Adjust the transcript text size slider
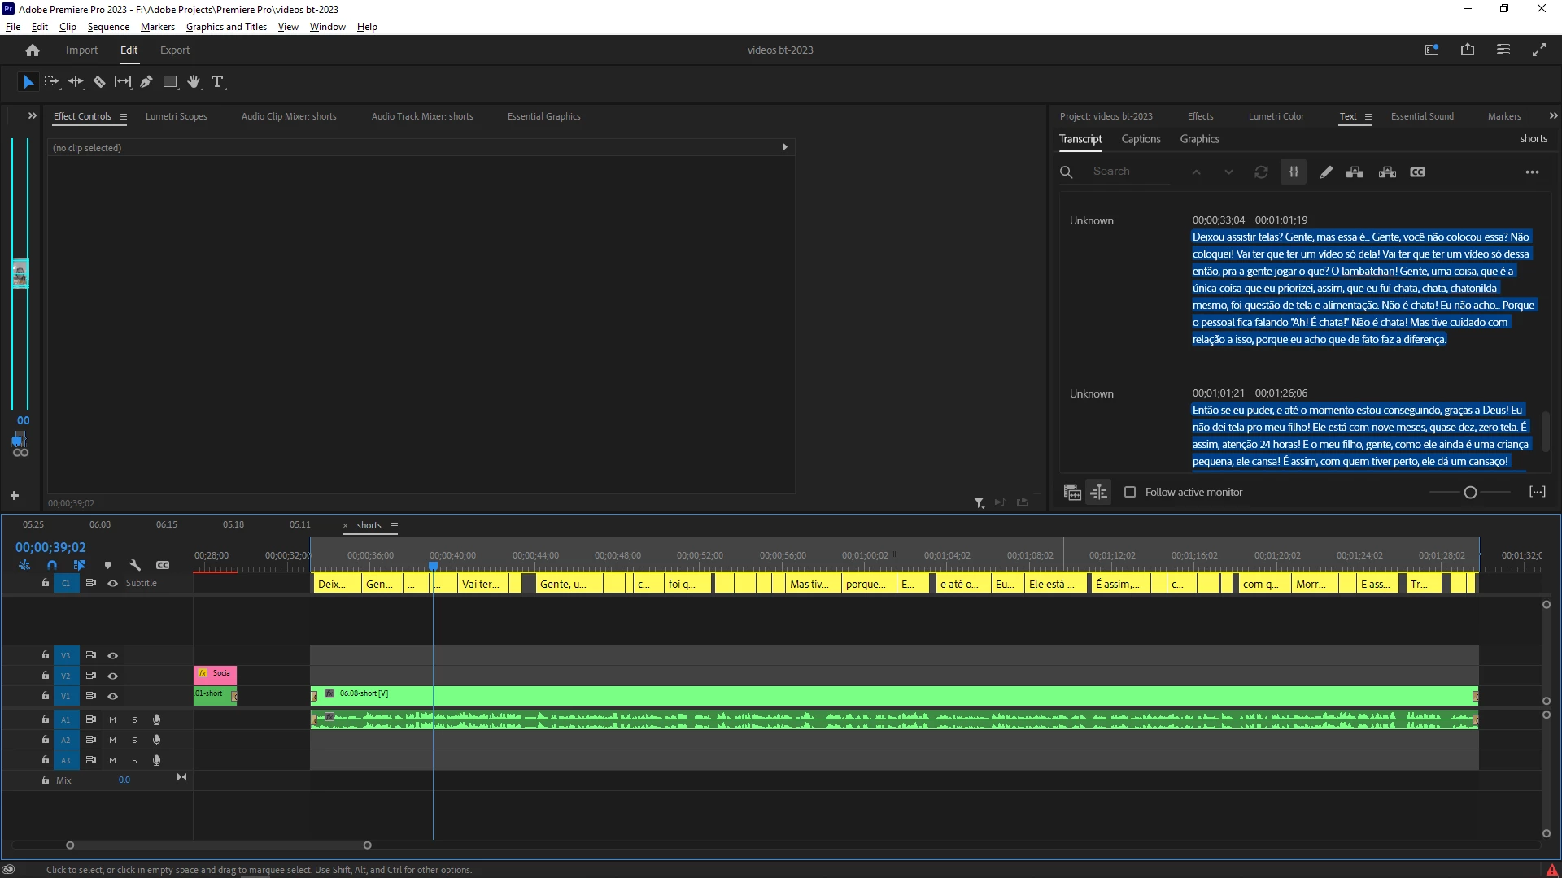 (1470, 492)
